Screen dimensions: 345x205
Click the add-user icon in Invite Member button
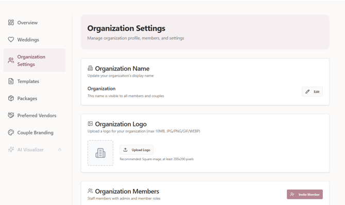click(x=292, y=194)
